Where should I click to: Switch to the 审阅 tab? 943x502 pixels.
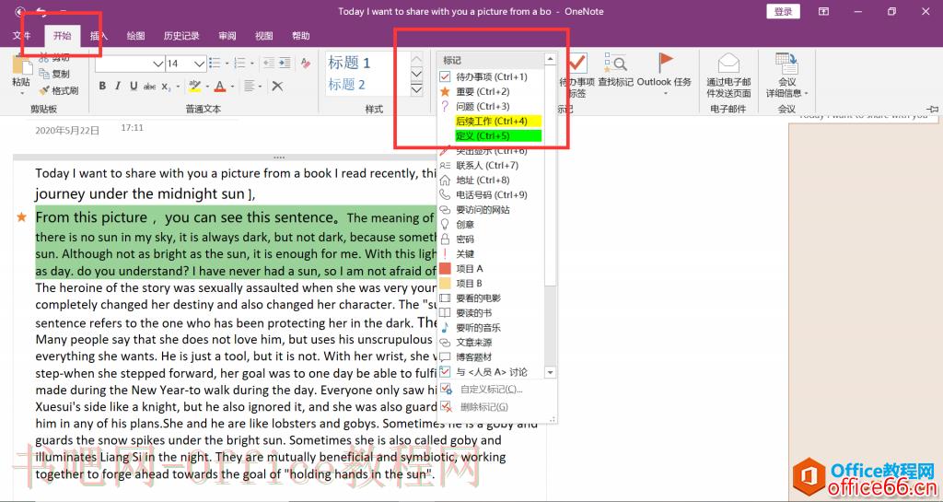(x=227, y=36)
